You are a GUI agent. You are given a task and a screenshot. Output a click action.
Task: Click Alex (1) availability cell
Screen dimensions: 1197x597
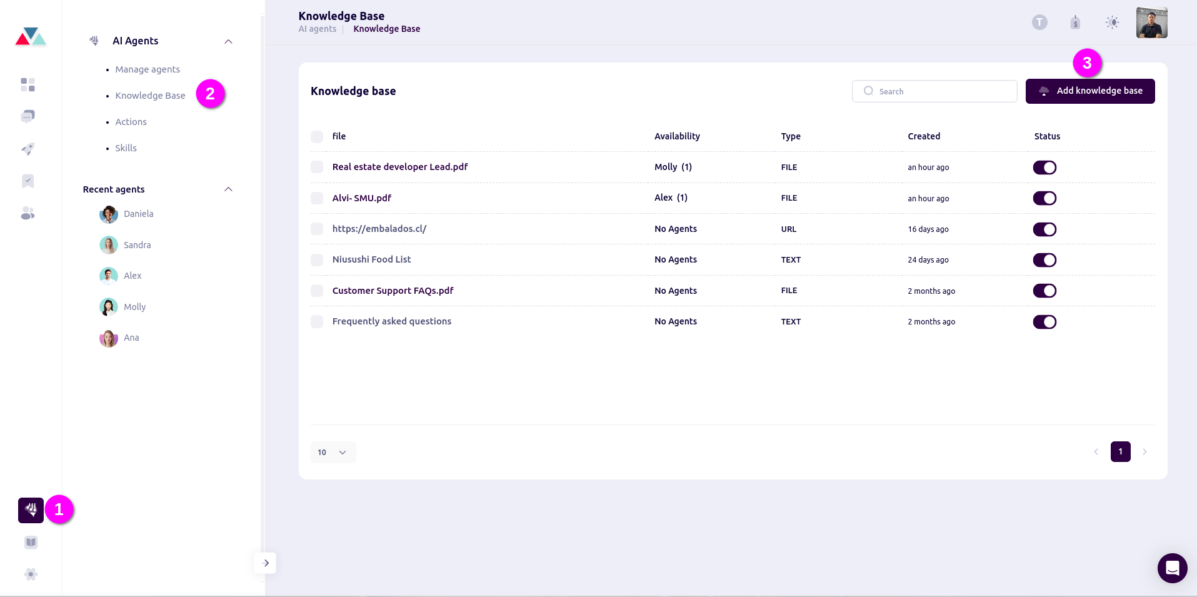pos(671,198)
